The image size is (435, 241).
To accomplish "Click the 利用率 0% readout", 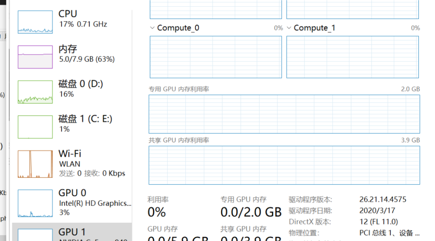I will tap(158, 208).
